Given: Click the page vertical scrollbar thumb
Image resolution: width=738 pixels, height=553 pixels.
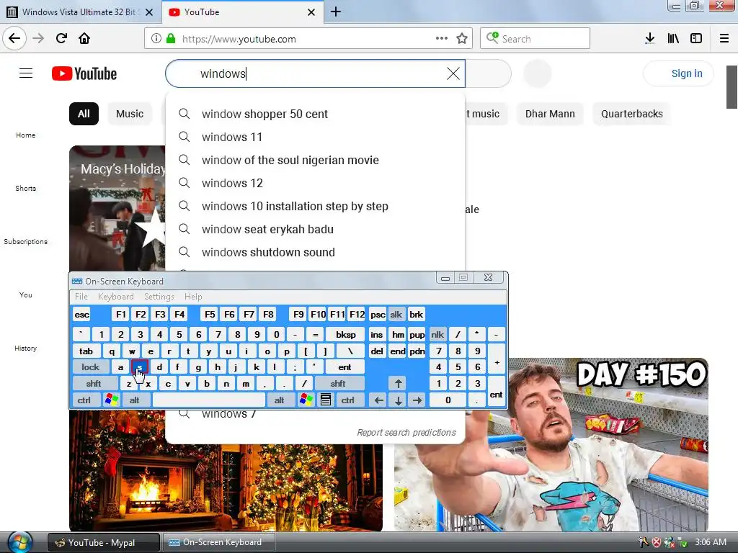Looking at the screenshot, I should click(732, 87).
